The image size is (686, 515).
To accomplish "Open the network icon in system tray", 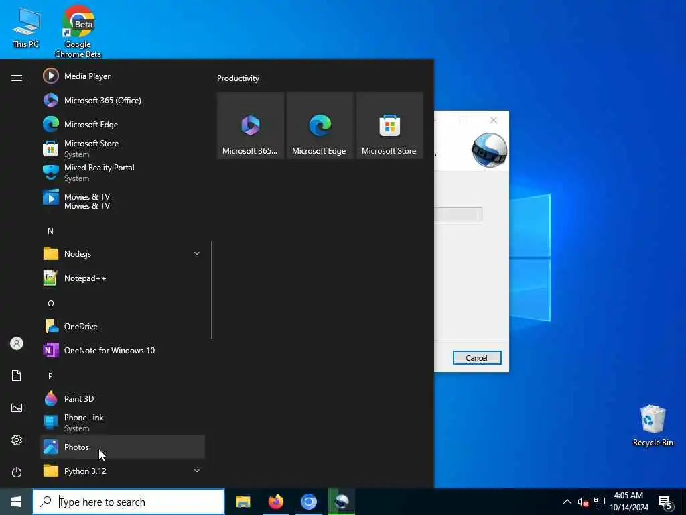I will 600,502.
